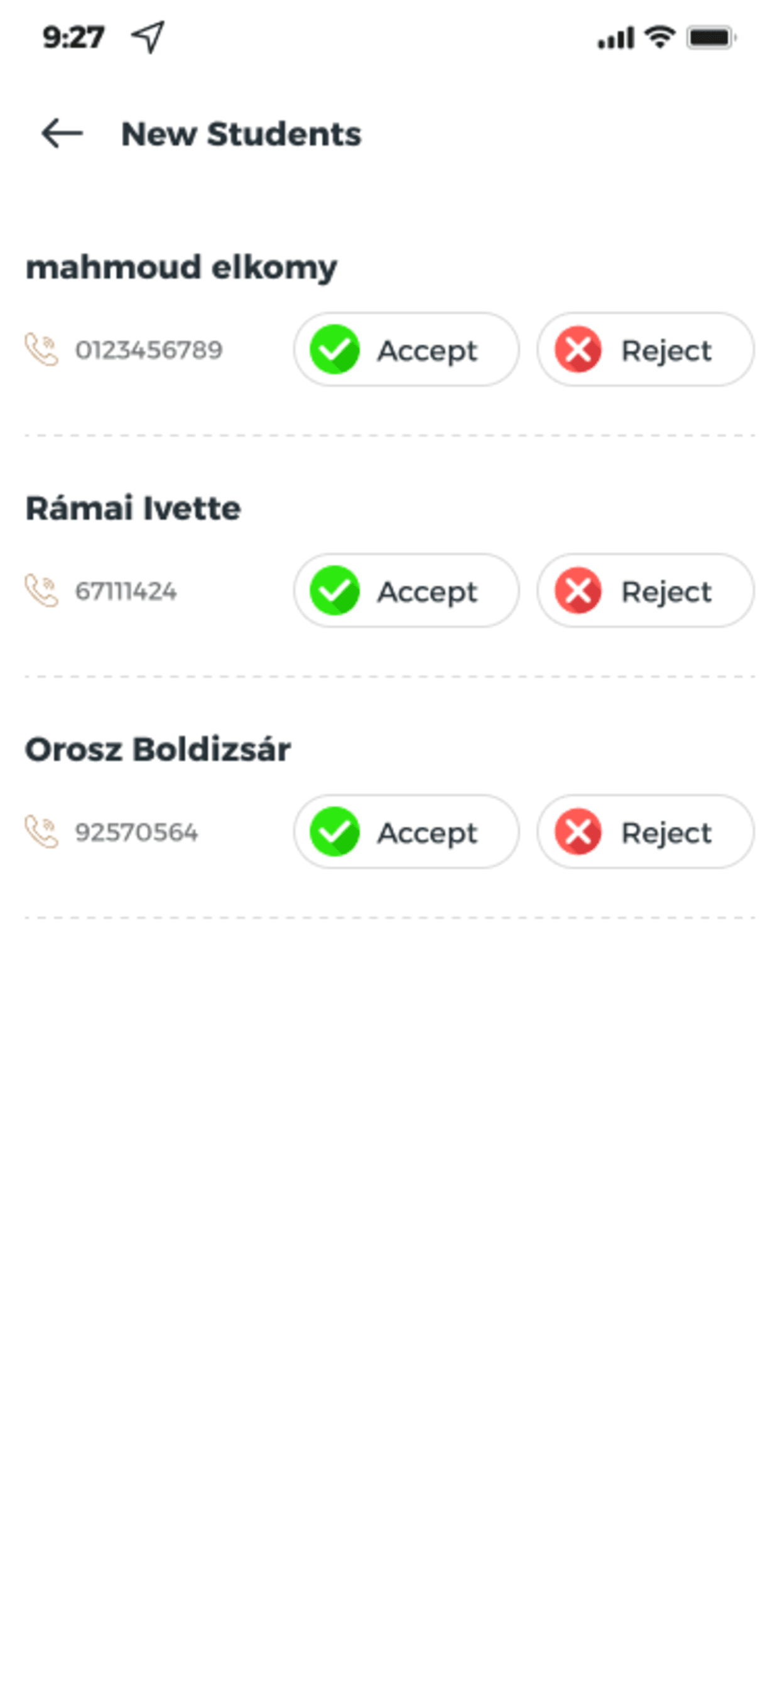
Task: Click green checkmark icon for mahmoud elkomy
Action: 334,349
